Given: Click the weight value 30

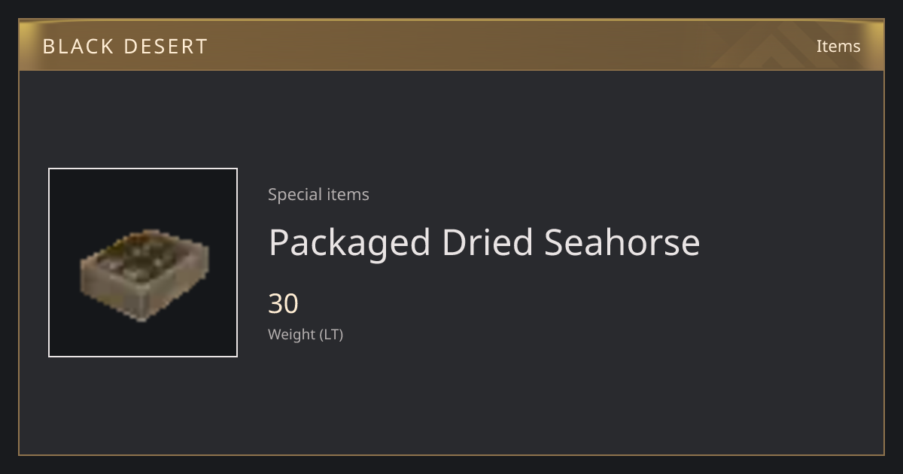Looking at the screenshot, I should click(x=284, y=304).
